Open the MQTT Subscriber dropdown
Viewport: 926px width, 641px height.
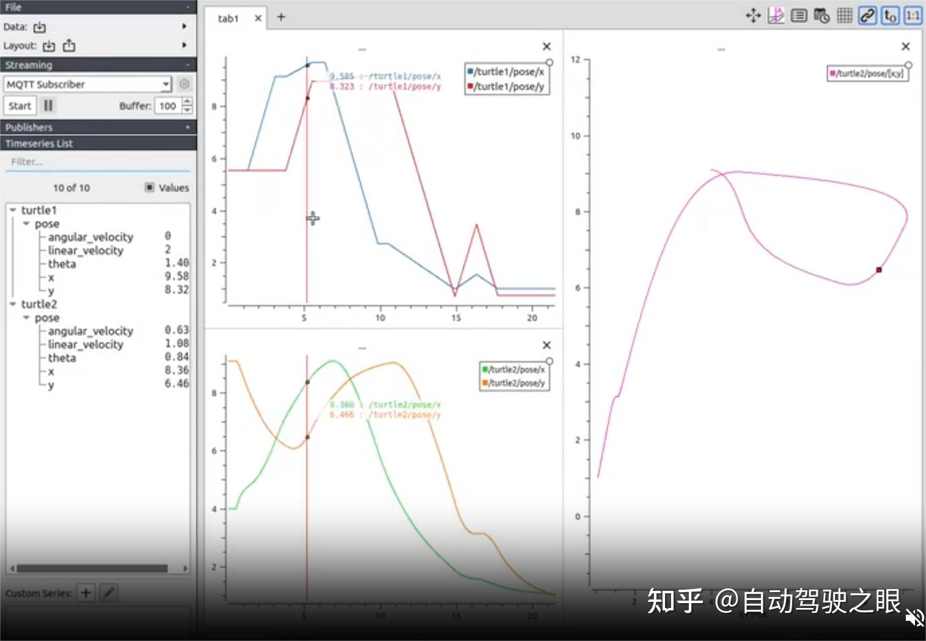166,84
